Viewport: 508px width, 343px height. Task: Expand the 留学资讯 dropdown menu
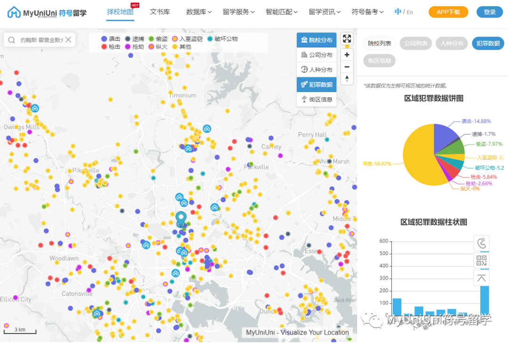coord(324,12)
